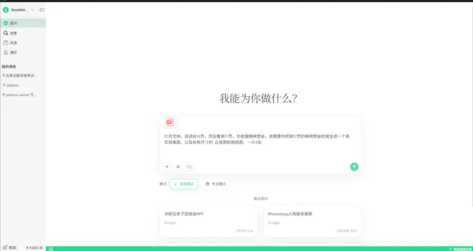The image size is (473, 251).
Task: Click the plus add attachment button
Action: 167,167
